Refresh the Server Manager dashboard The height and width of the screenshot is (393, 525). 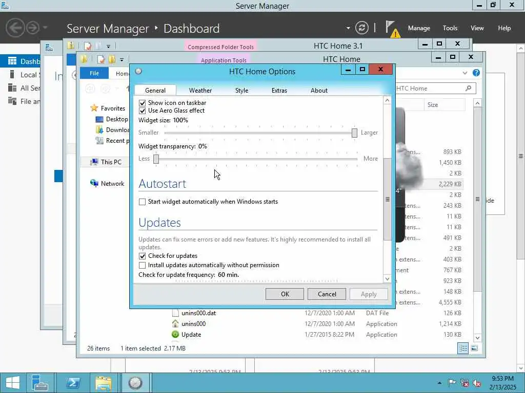(361, 28)
